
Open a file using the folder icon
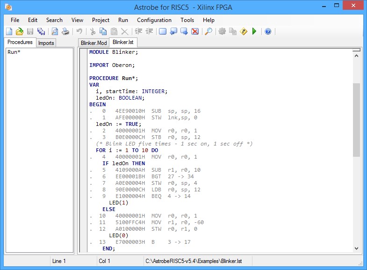click(20, 31)
